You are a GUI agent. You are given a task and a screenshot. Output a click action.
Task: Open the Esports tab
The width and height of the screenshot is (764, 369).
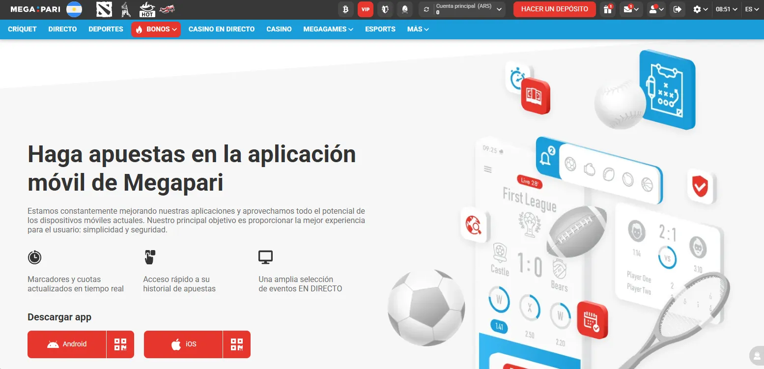[380, 29]
